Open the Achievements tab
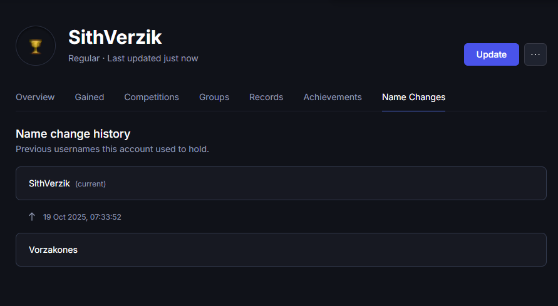Viewport: 558px width, 306px height. [333, 97]
